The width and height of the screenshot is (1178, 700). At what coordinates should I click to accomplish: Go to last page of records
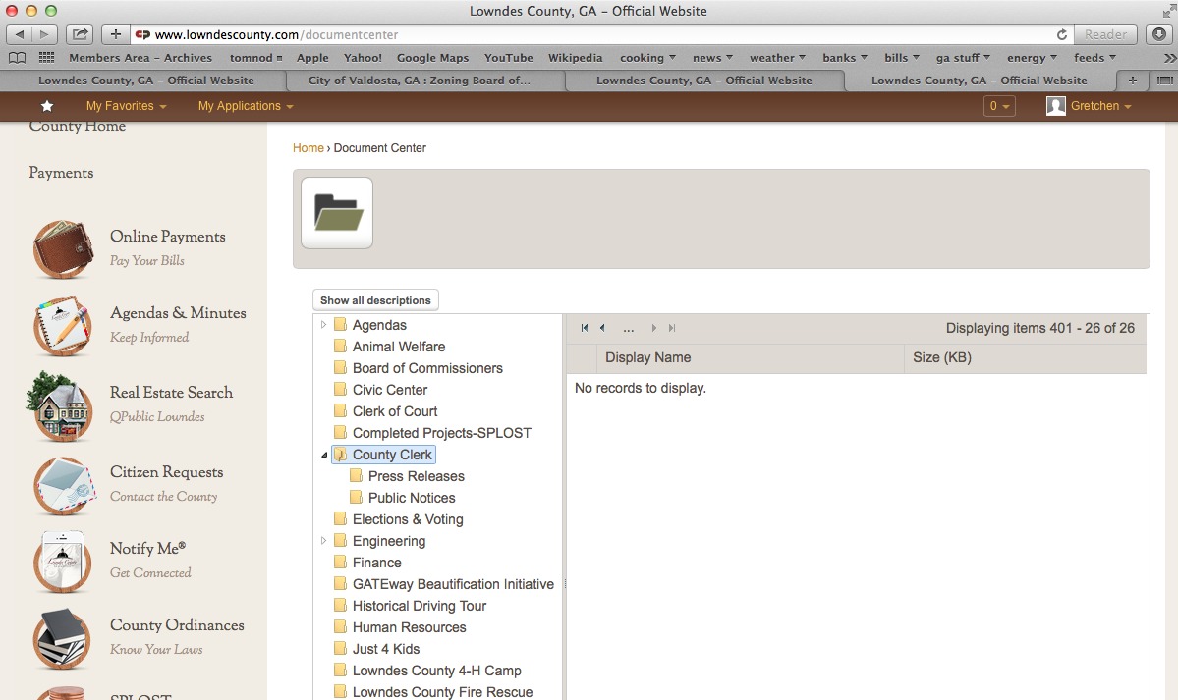[672, 328]
